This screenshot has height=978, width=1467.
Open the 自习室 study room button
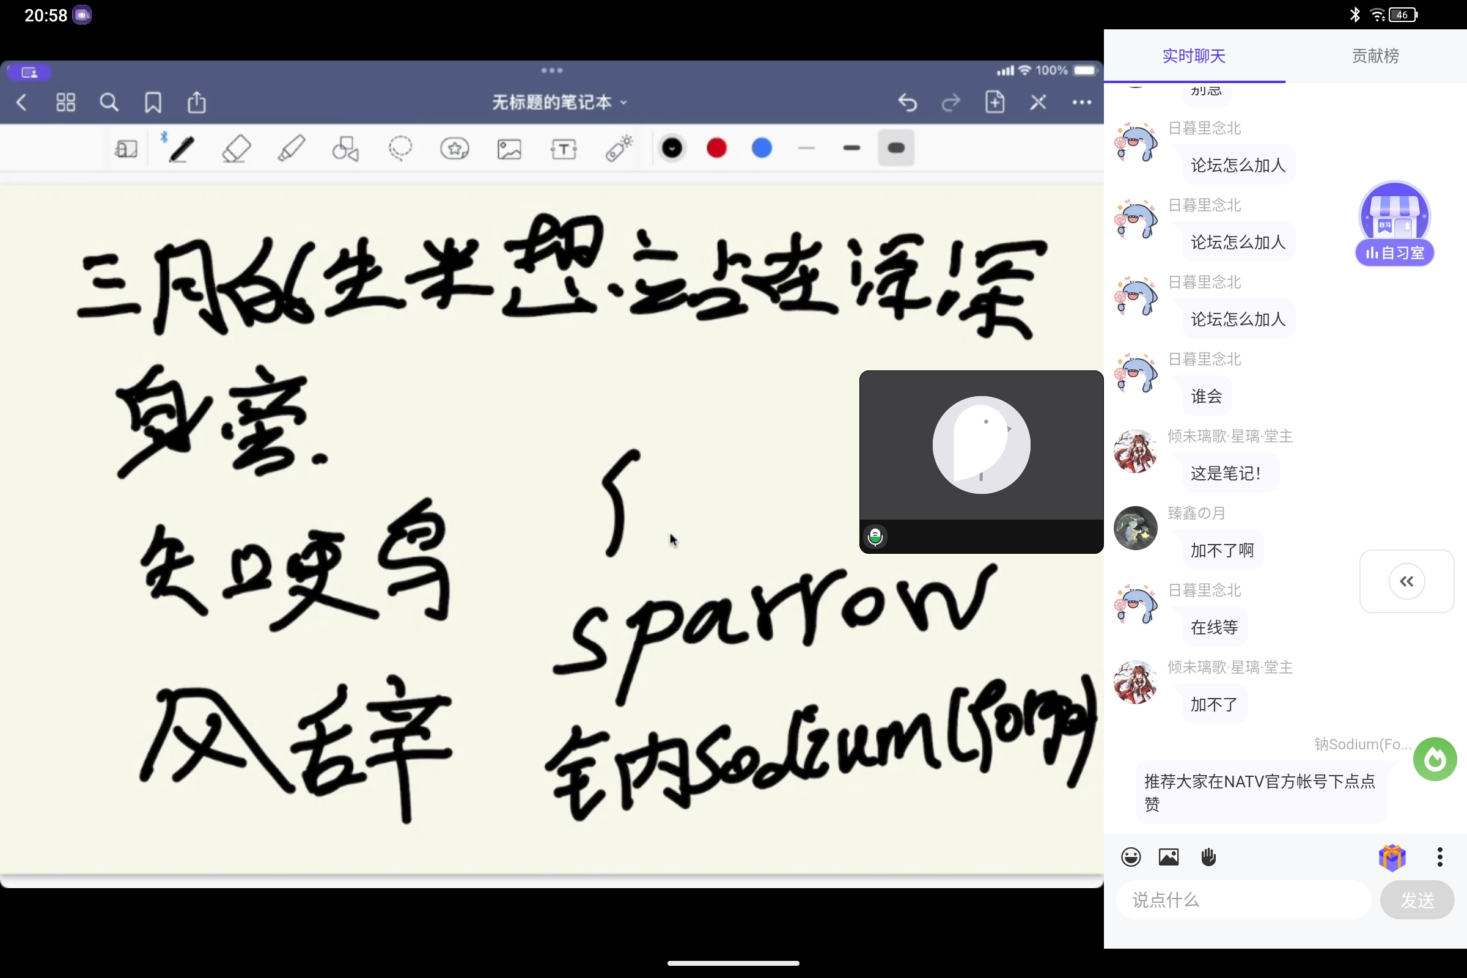[1395, 224]
